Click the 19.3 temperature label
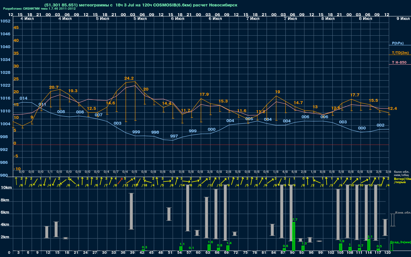This screenshot has width=411, height=257. [73, 91]
